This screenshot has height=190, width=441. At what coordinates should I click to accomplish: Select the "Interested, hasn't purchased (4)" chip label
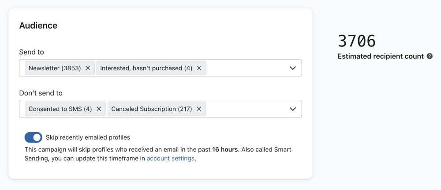click(x=146, y=68)
